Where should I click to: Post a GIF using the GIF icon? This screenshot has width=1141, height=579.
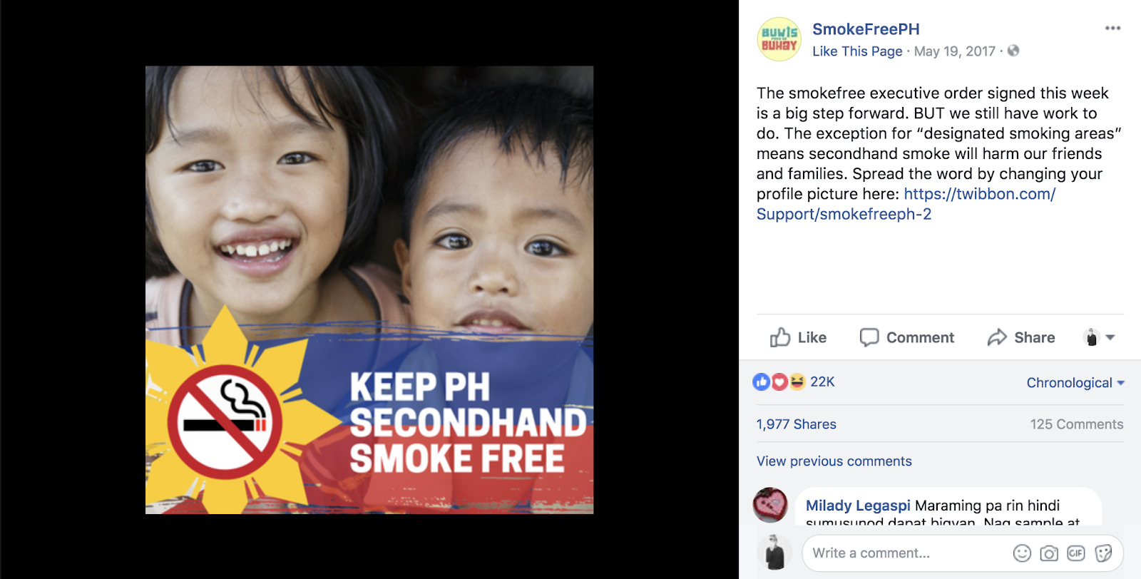(x=1076, y=553)
